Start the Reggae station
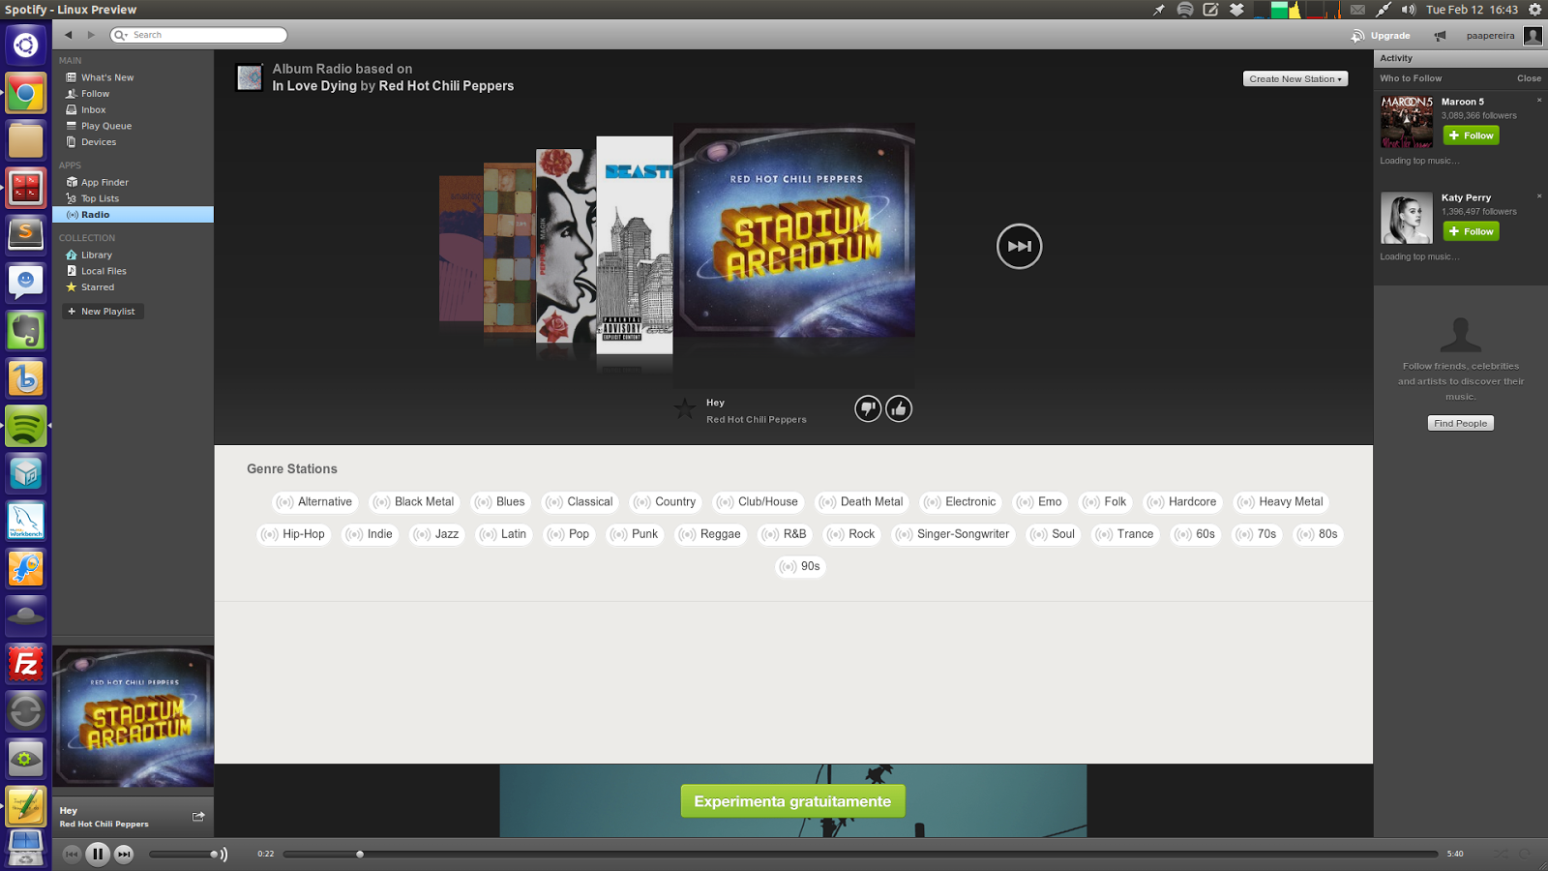 point(710,534)
